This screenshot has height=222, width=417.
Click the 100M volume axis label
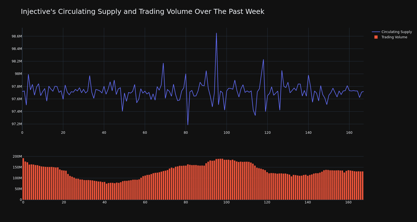[x=17, y=178]
